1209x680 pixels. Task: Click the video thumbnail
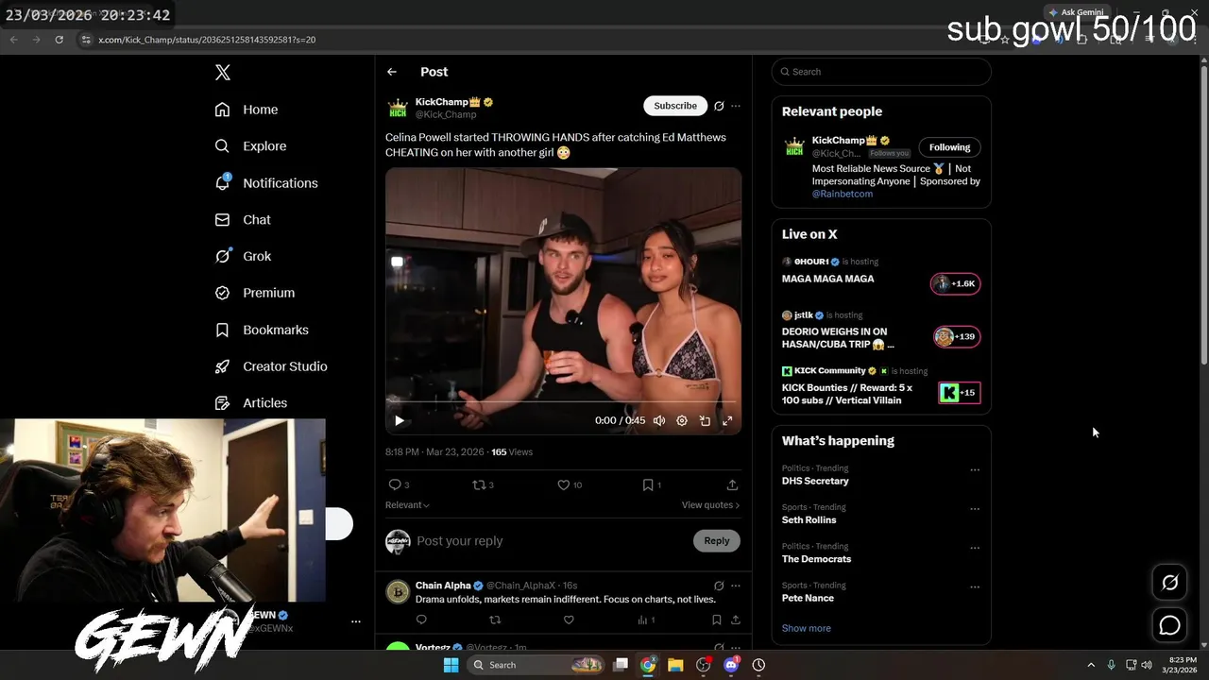point(563,301)
